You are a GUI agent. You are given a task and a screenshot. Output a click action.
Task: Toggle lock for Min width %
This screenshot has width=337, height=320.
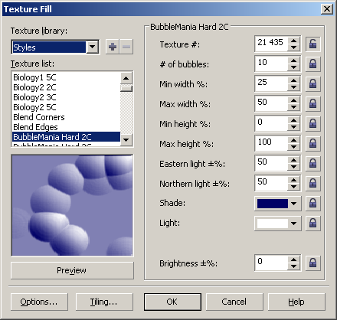pos(312,83)
